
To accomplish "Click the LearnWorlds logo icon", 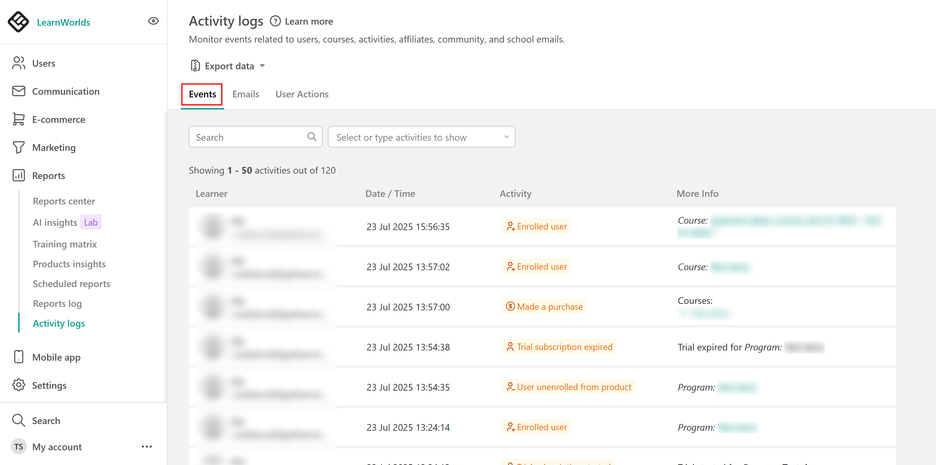I will [x=18, y=22].
